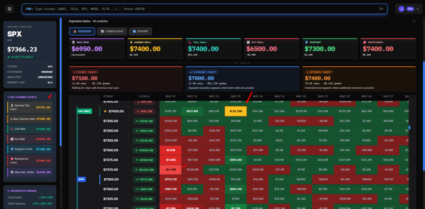The image size is (425, 209).
Task: Click the +$2442.9M flow badge
Action: pos(144,170)
